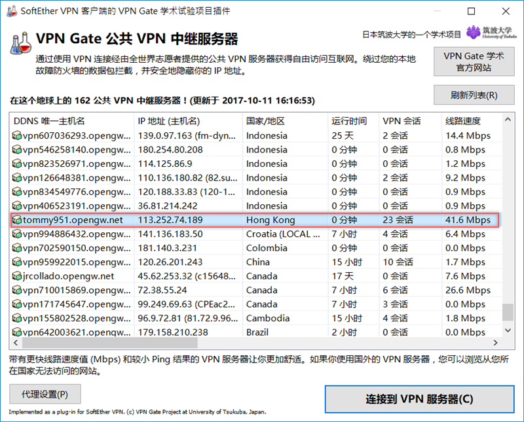Click server icon of vpn126648381.opengw row
This screenshot has width=524, height=422.
[x=17, y=177]
